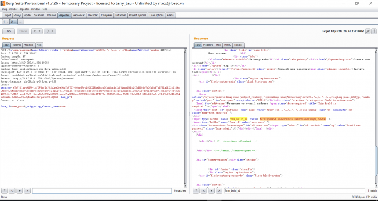Viewport: 378px width, 201px height.
Task: Click the highlighted form_build_id text in response
Action: click(238, 119)
